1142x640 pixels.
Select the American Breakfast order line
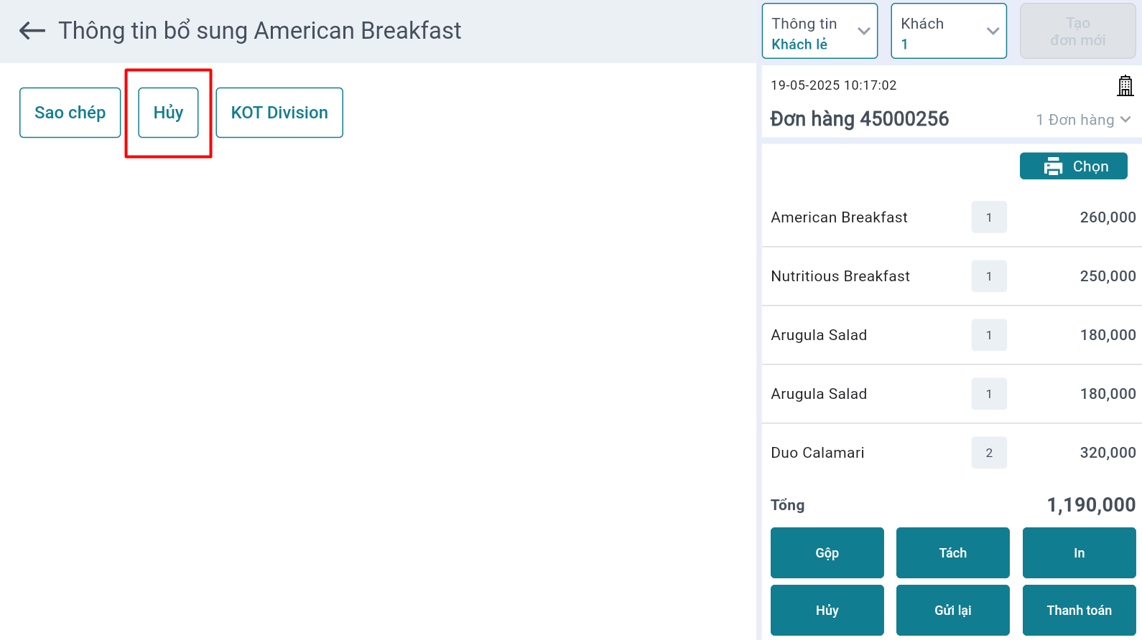pos(840,217)
